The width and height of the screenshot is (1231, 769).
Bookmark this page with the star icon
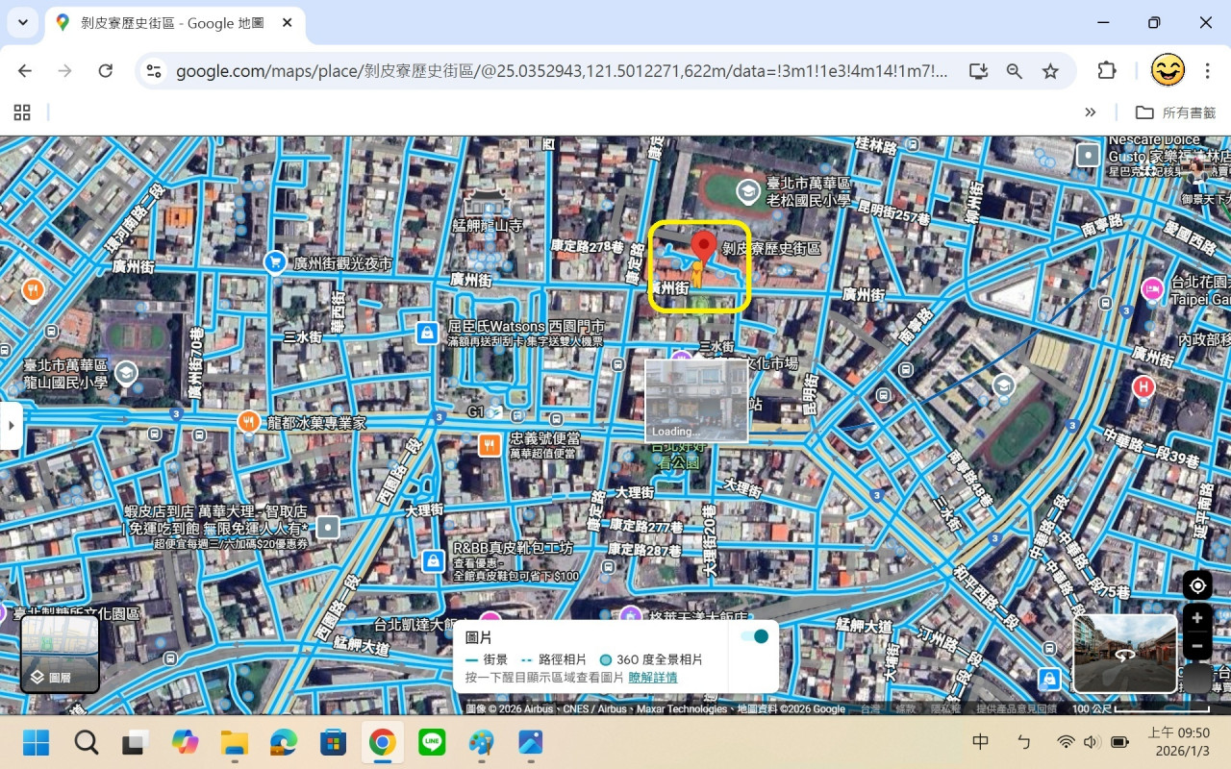[x=1050, y=71]
